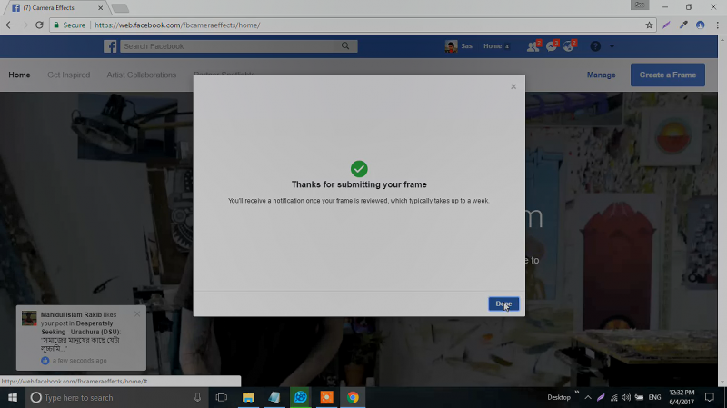Expand the account settings dropdown arrow
This screenshot has height=408, width=727.
[x=612, y=46]
